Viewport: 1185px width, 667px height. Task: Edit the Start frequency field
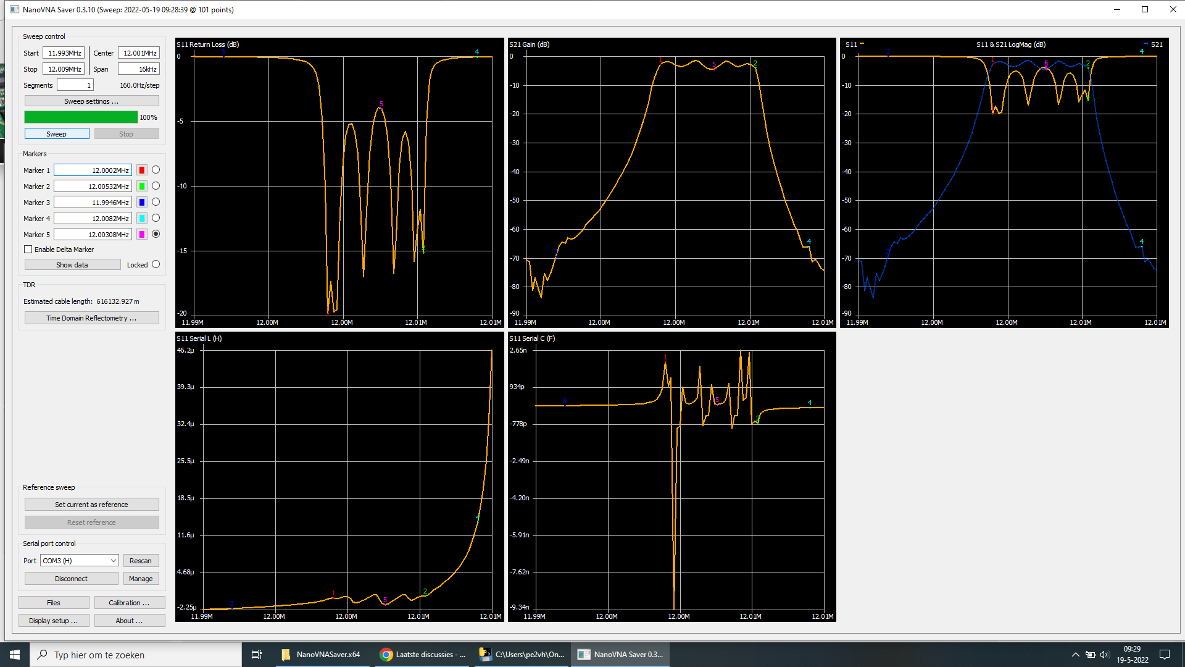click(64, 53)
